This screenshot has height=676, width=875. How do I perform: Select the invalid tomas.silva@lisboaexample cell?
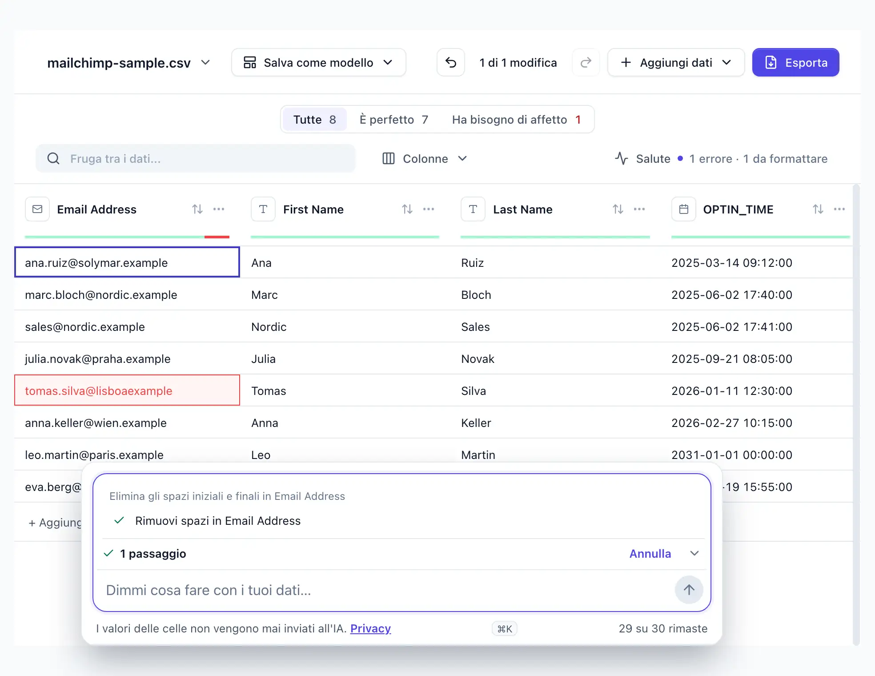click(x=127, y=390)
